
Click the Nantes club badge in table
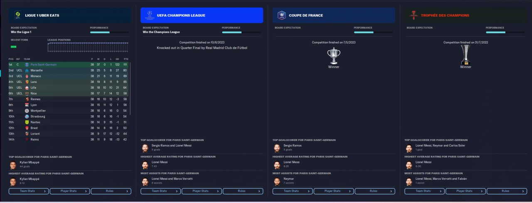pyautogui.click(x=27, y=122)
